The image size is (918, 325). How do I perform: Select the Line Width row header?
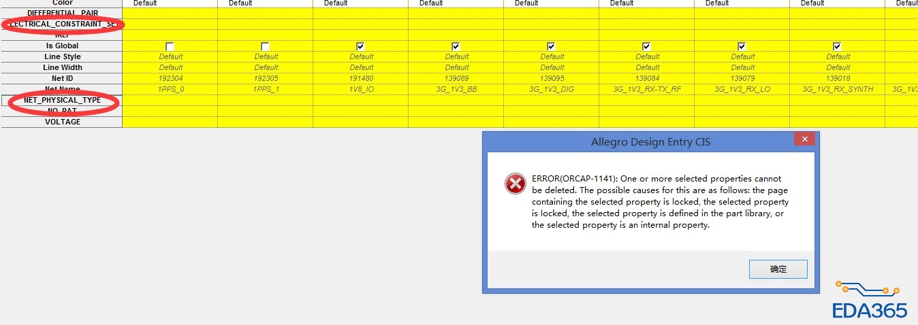click(62, 67)
